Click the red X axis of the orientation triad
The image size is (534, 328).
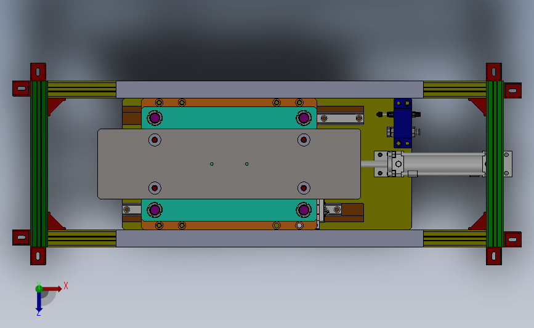tap(52, 289)
